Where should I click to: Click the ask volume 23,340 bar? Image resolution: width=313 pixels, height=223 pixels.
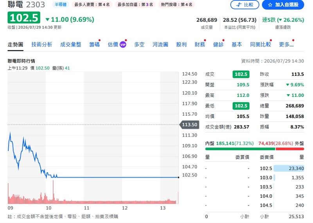[x=289, y=168]
